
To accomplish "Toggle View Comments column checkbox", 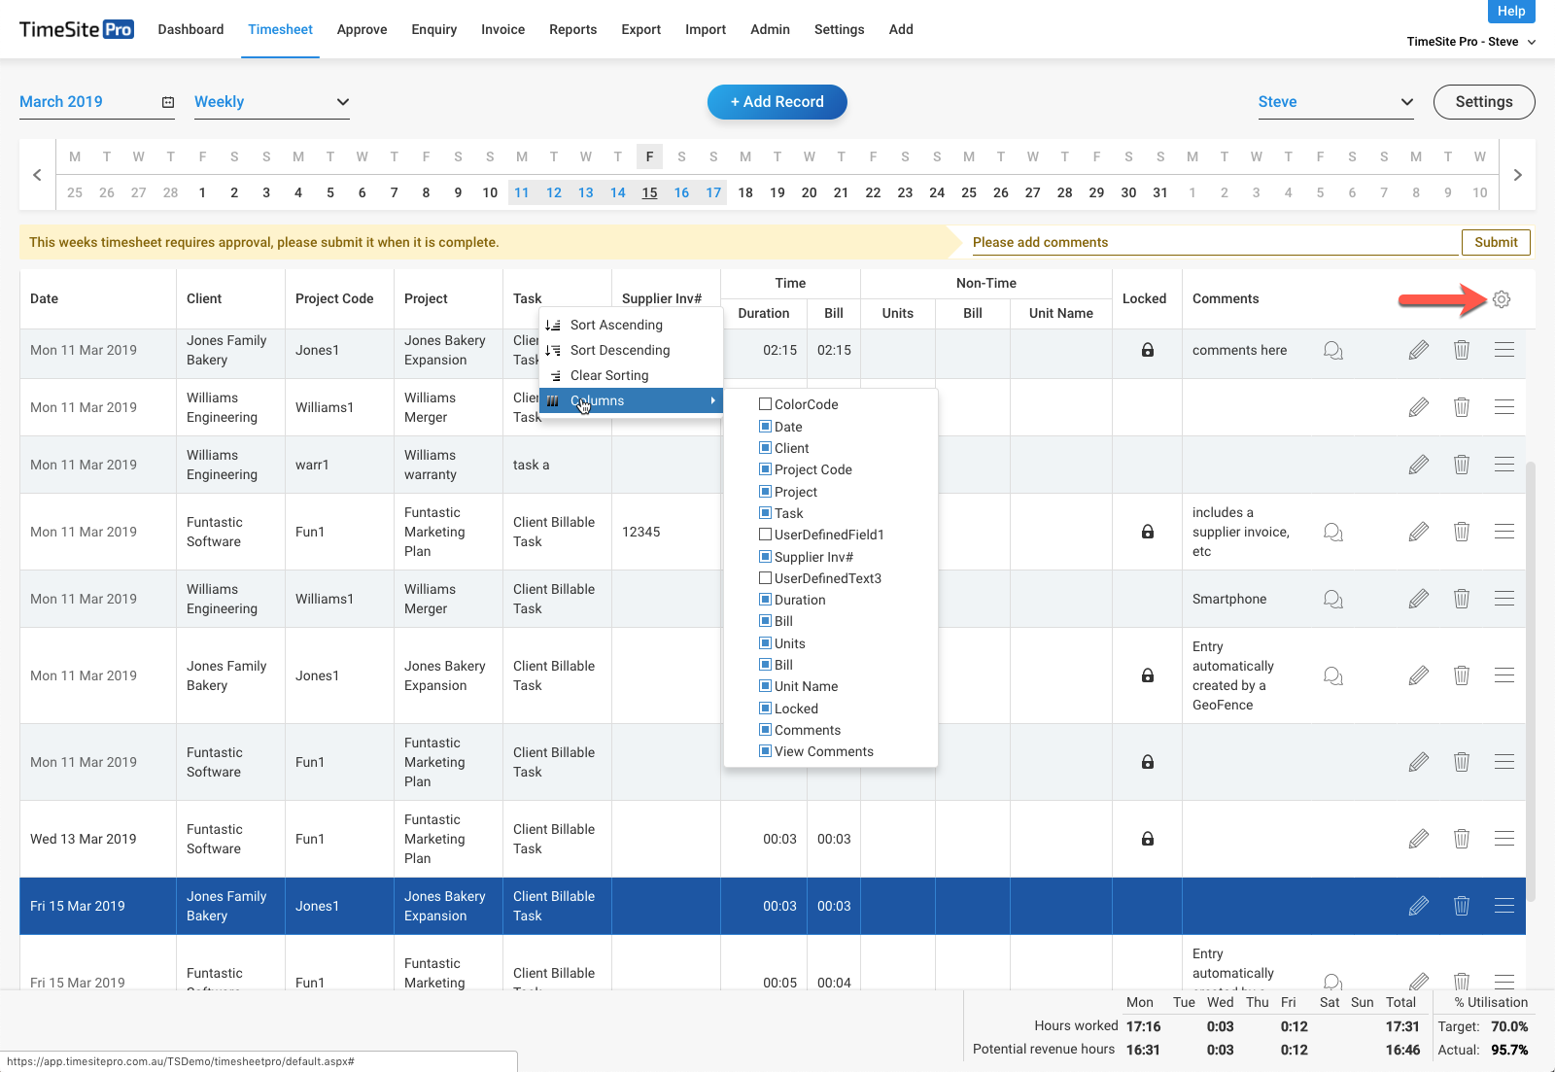I will point(765,751).
